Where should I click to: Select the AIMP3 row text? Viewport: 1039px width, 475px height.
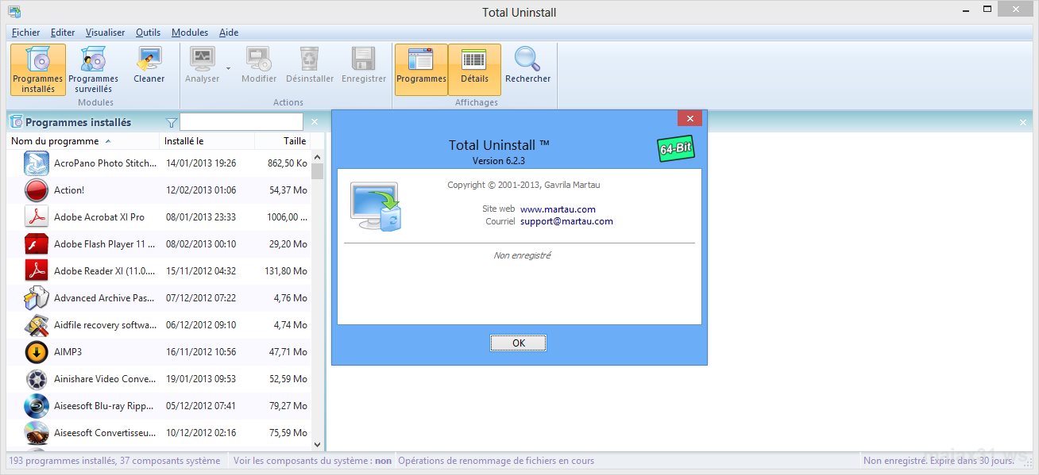[68, 352]
